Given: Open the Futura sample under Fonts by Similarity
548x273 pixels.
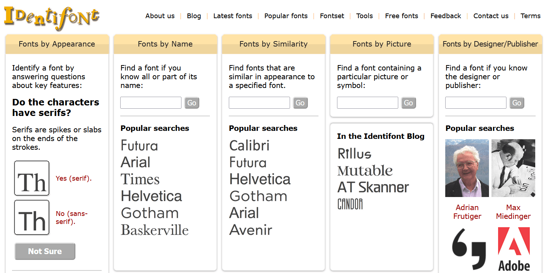Looking at the screenshot, I should [x=248, y=162].
